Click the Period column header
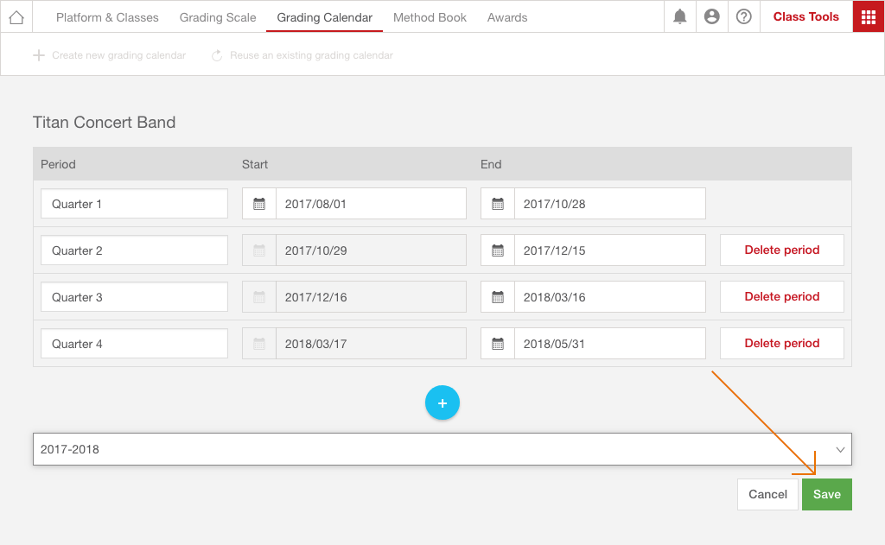The height and width of the screenshot is (545, 885). click(x=58, y=164)
